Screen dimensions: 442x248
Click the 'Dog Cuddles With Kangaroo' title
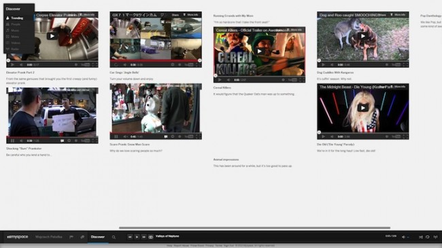click(x=335, y=73)
